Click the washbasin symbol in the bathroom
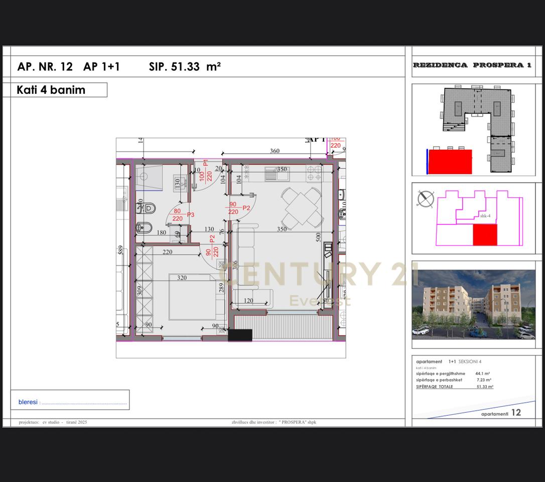The image size is (545, 482). [179, 182]
